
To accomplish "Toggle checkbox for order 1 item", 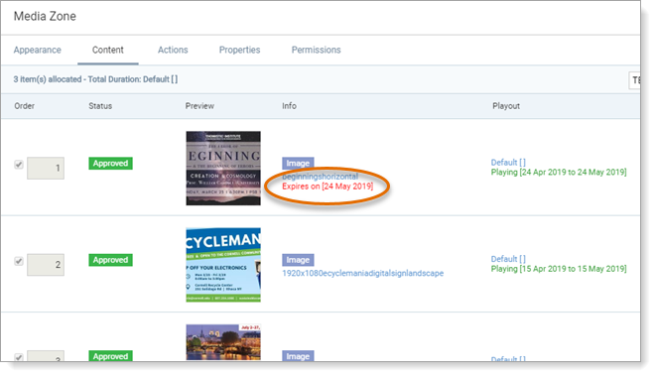I will click(x=19, y=165).
